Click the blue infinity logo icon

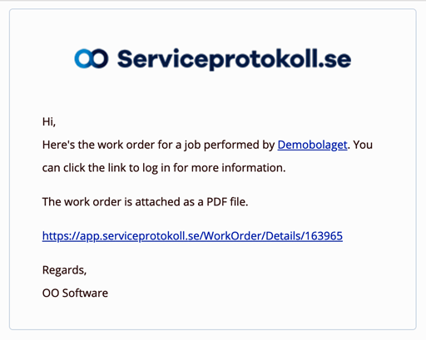(x=92, y=58)
